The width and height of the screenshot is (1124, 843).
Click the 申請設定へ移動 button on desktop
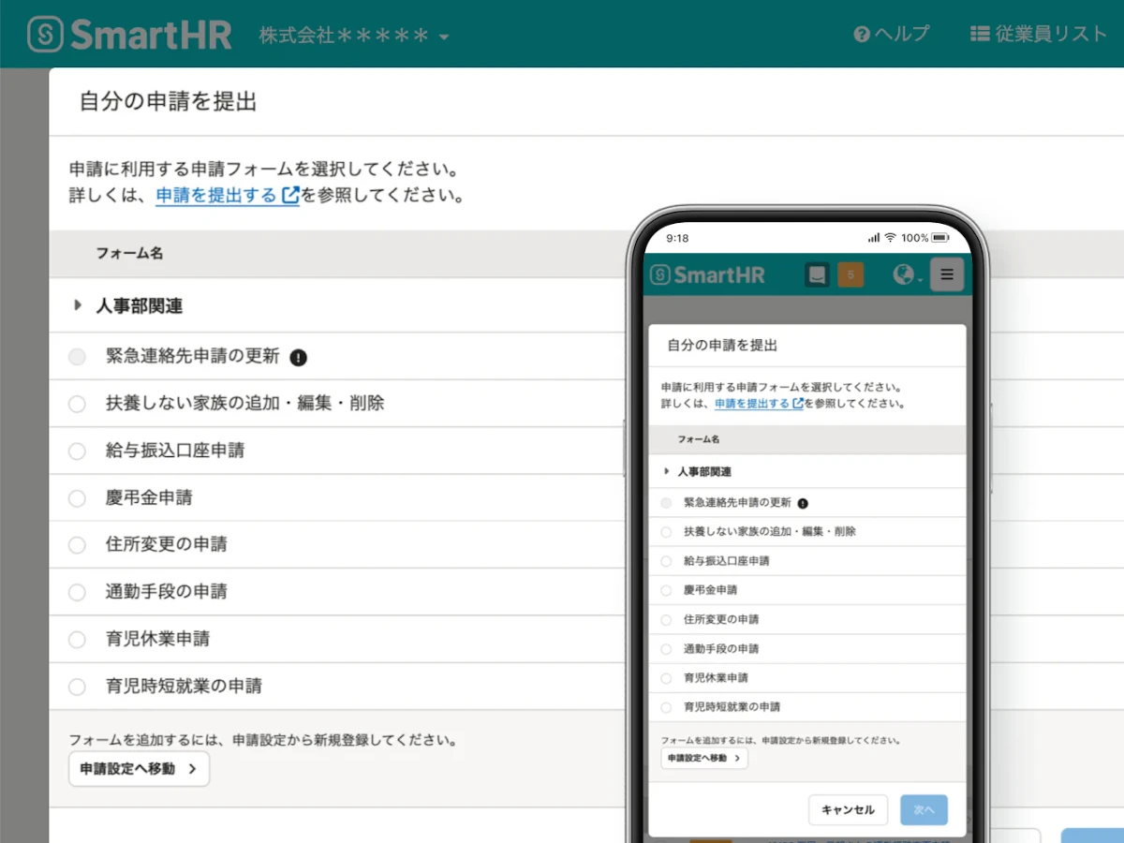point(139,769)
